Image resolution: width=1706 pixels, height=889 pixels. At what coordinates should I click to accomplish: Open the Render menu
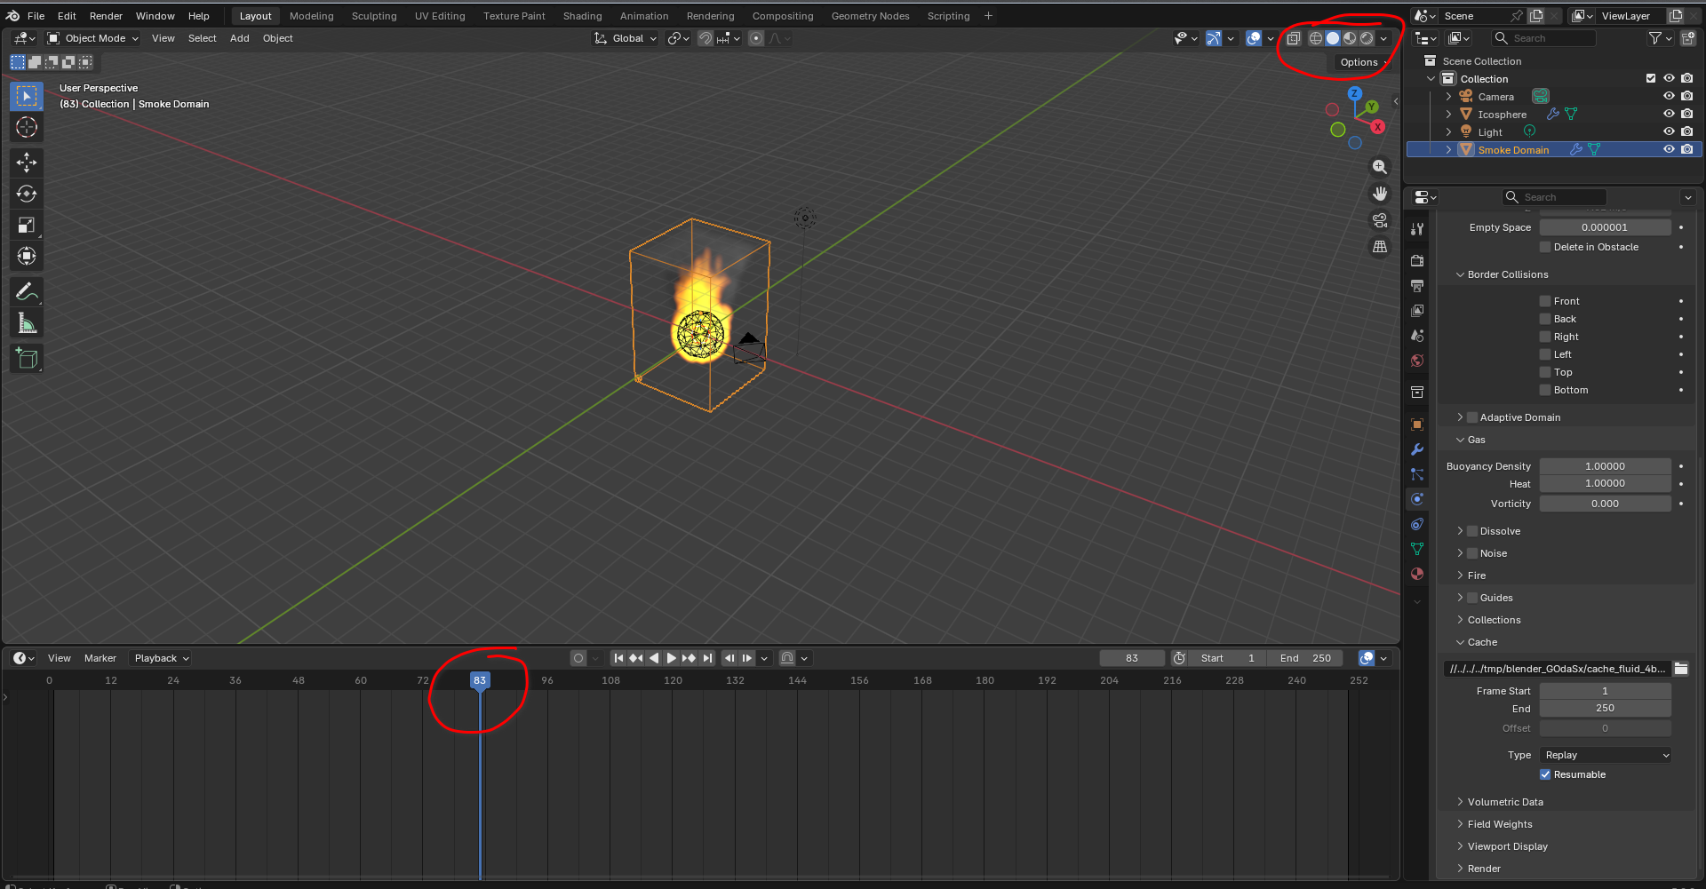pyautogui.click(x=106, y=16)
